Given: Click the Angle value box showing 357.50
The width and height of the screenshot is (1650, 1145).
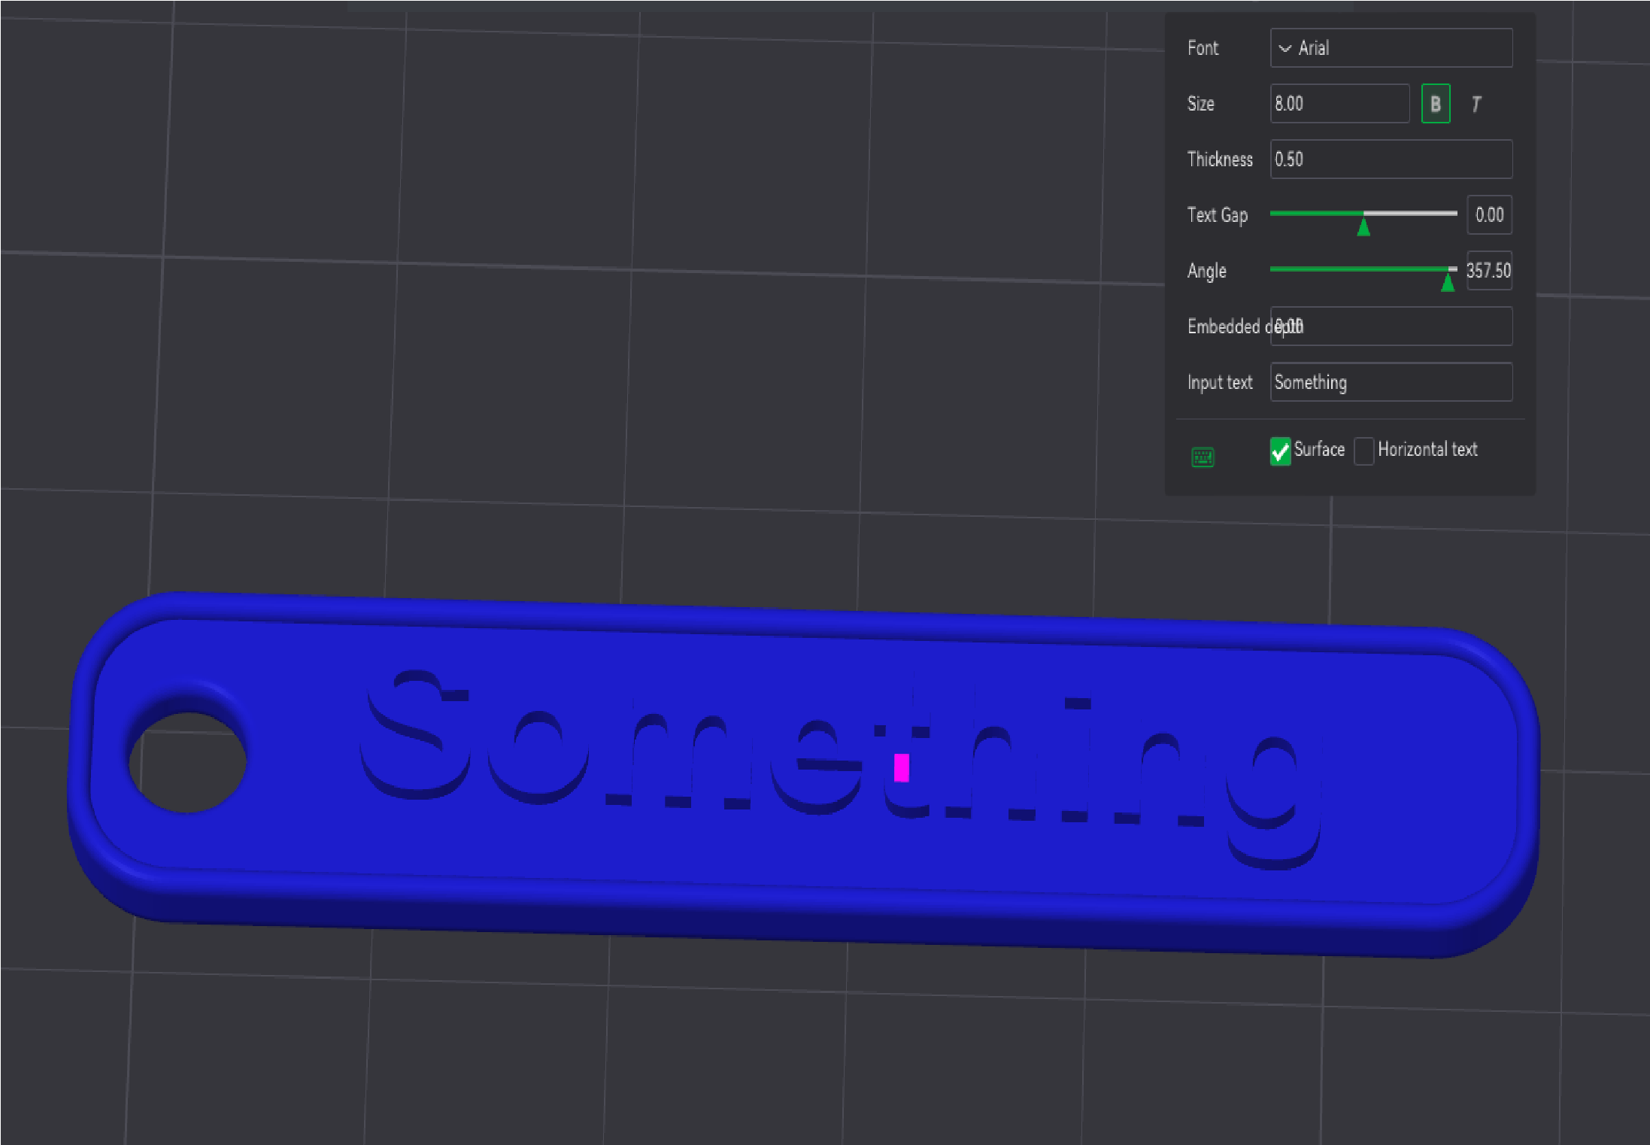Looking at the screenshot, I should (x=1489, y=271).
